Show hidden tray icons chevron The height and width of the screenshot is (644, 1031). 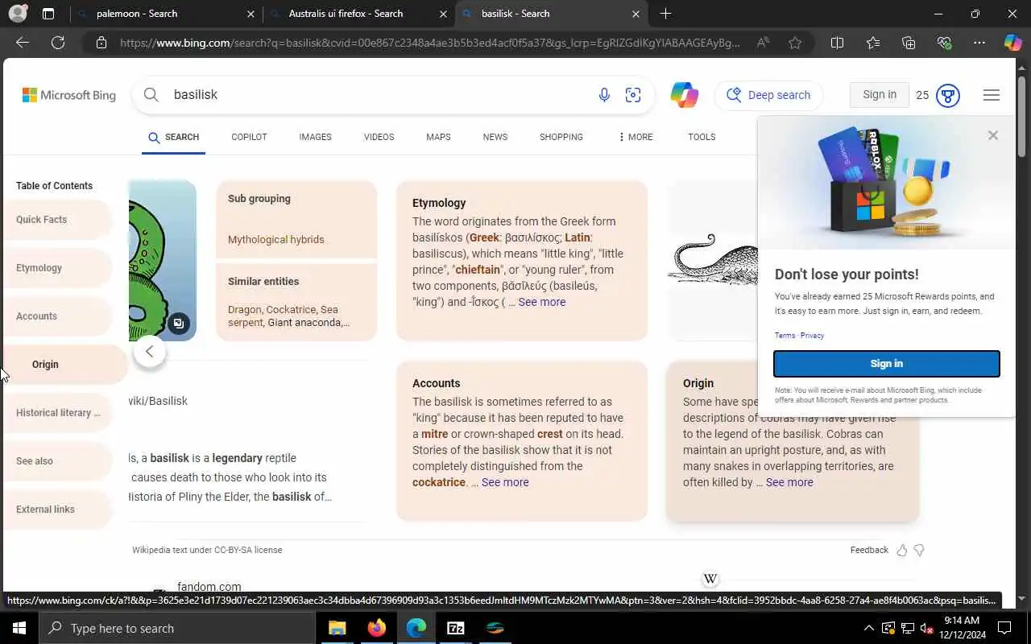pos(868,628)
